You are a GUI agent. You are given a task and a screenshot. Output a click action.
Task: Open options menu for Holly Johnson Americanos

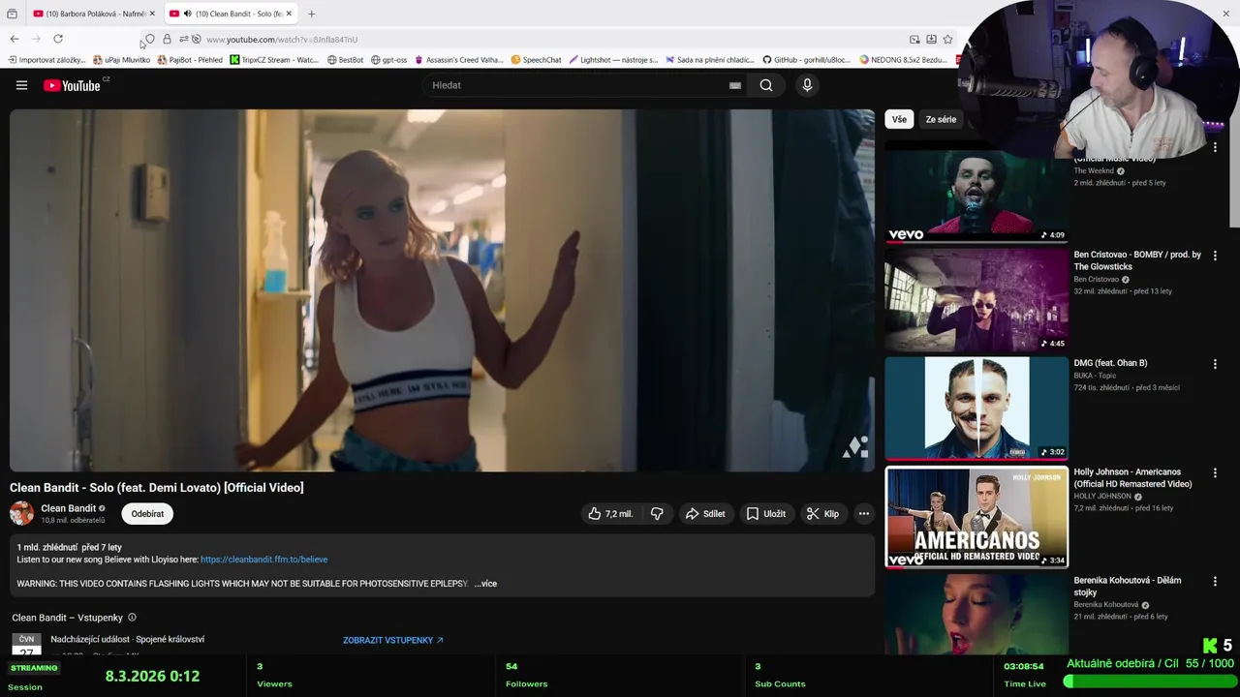[x=1215, y=473]
